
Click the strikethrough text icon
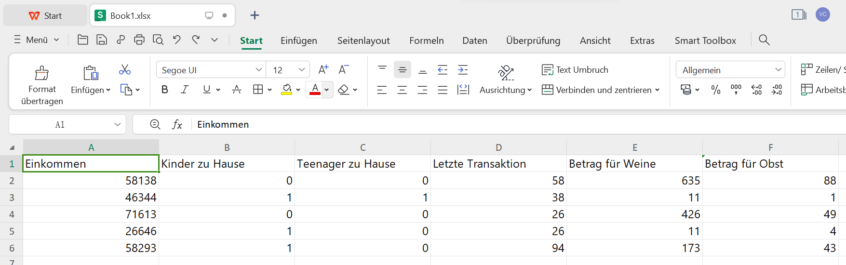[x=236, y=90]
